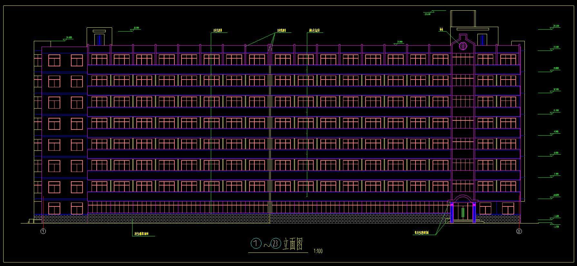
Task: Click the axis 1 circle marker at bottom left
Action: click(x=43, y=231)
